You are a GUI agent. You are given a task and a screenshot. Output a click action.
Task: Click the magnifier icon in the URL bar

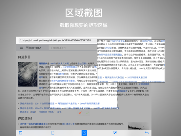tap(20, 40)
